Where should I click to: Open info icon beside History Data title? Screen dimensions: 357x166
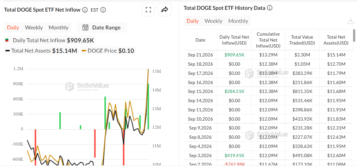coord(270,8)
